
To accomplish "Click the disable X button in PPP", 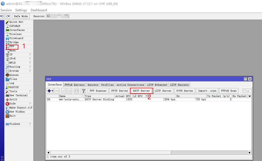I will tap(70, 91).
